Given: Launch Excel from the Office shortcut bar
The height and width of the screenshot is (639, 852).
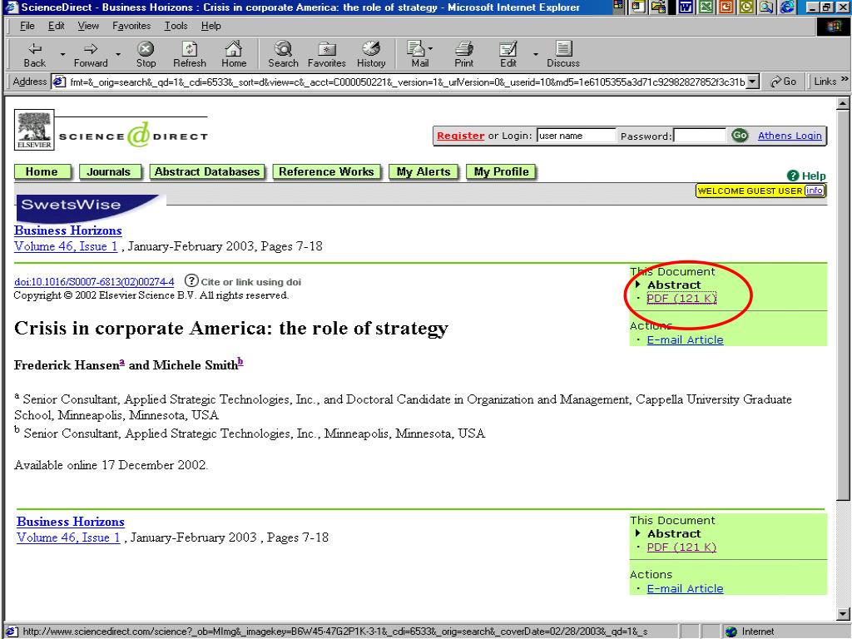Looking at the screenshot, I should coord(706,7).
